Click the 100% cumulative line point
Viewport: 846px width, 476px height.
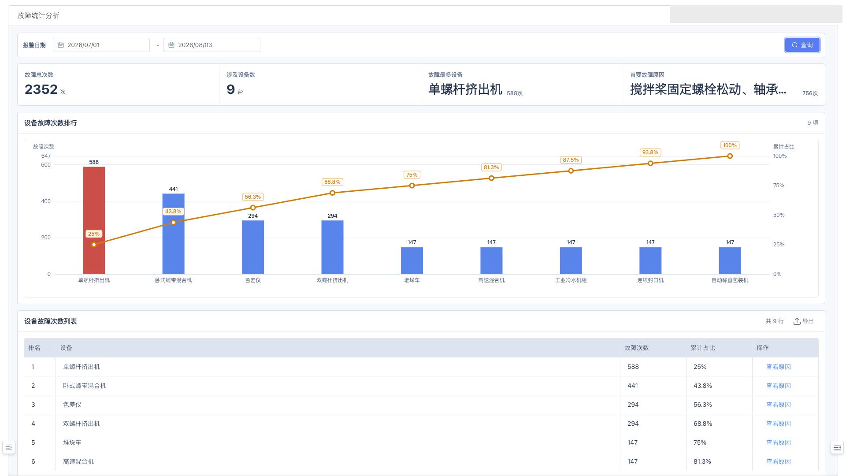[x=730, y=156]
